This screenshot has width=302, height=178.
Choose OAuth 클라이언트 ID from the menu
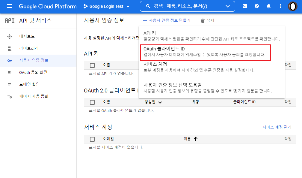[206, 53]
